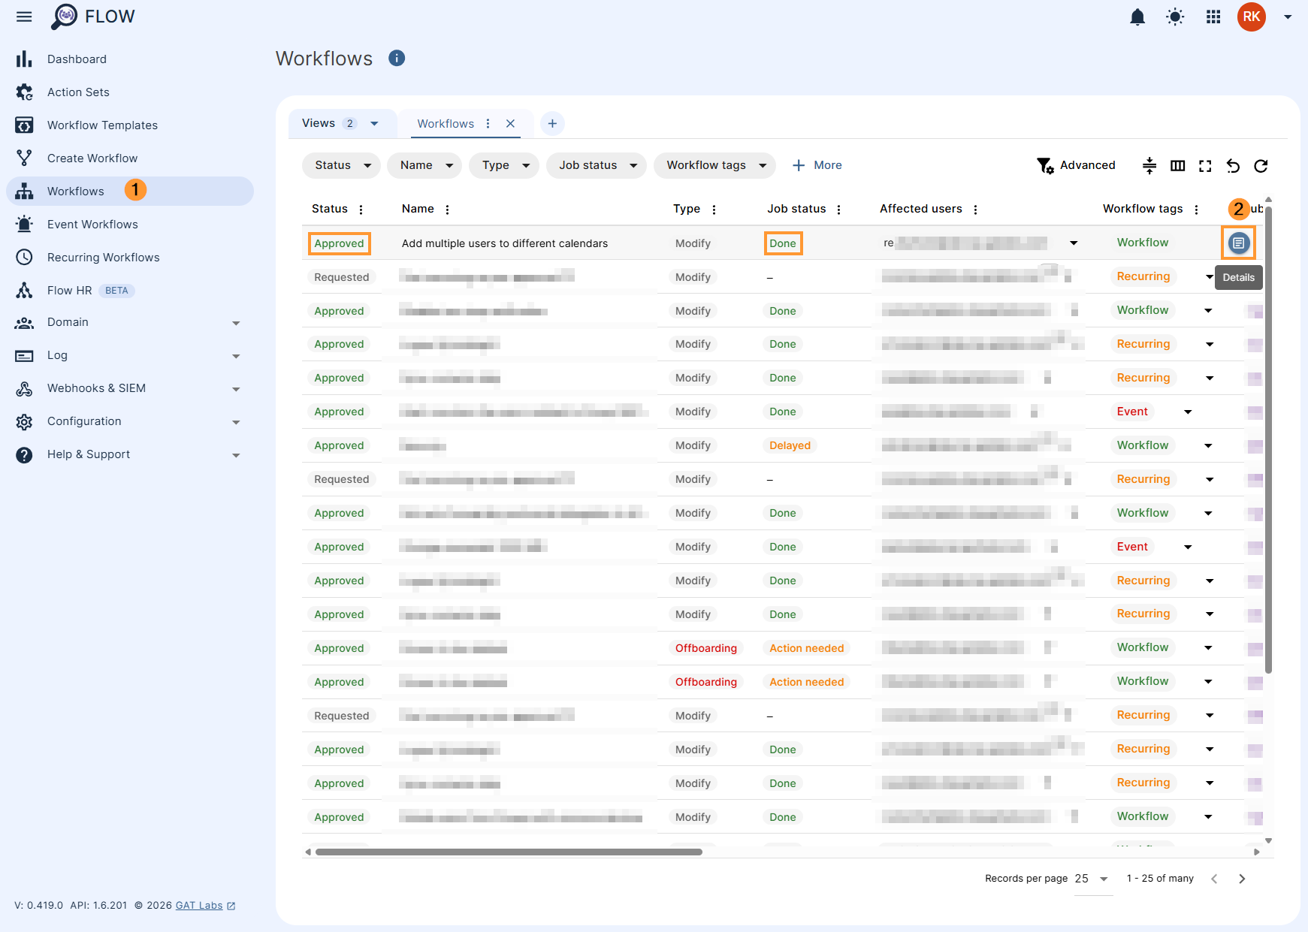Select Event Workflows in the sidebar
The height and width of the screenshot is (932, 1308).
point(92,224)
